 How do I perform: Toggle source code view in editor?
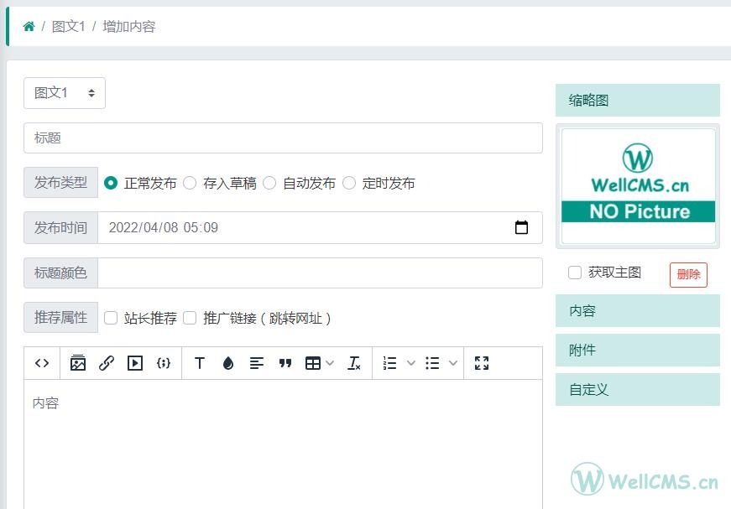click(42, 363)
